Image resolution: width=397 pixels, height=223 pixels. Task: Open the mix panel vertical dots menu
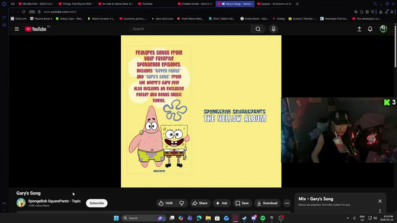coord(380,211)
